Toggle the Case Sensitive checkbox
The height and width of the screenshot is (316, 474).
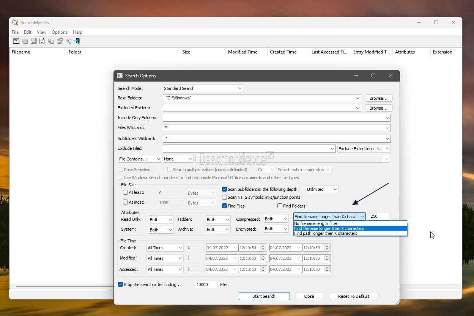[120, 170]
